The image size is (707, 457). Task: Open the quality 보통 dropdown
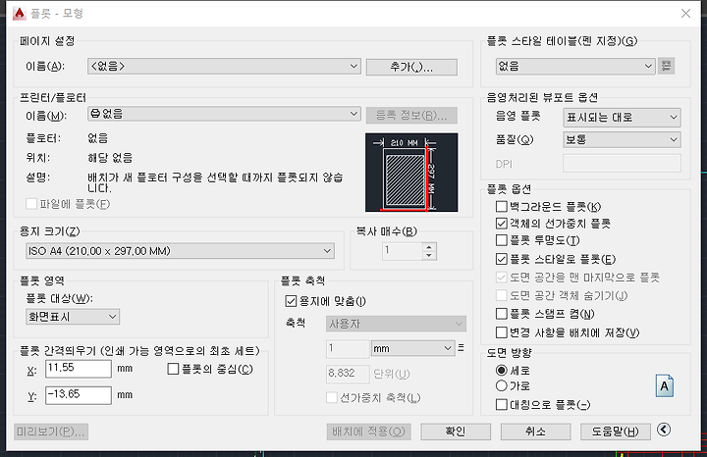(622, 139)
